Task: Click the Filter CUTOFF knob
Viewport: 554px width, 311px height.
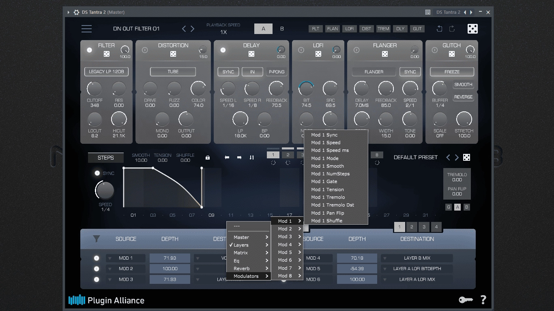Action: (94, 89)
